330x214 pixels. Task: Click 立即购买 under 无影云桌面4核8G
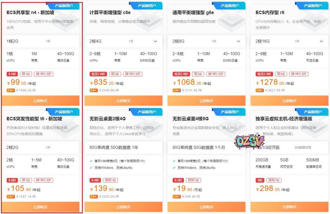tap(207, 207)
